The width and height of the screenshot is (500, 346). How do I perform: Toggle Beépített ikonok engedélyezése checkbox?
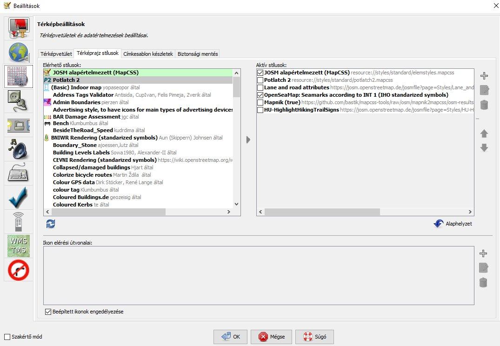(x=48, y=312)
